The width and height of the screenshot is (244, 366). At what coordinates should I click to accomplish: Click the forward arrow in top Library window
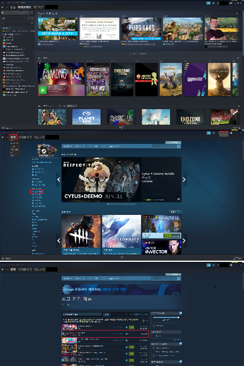click(x=7, y=7)
